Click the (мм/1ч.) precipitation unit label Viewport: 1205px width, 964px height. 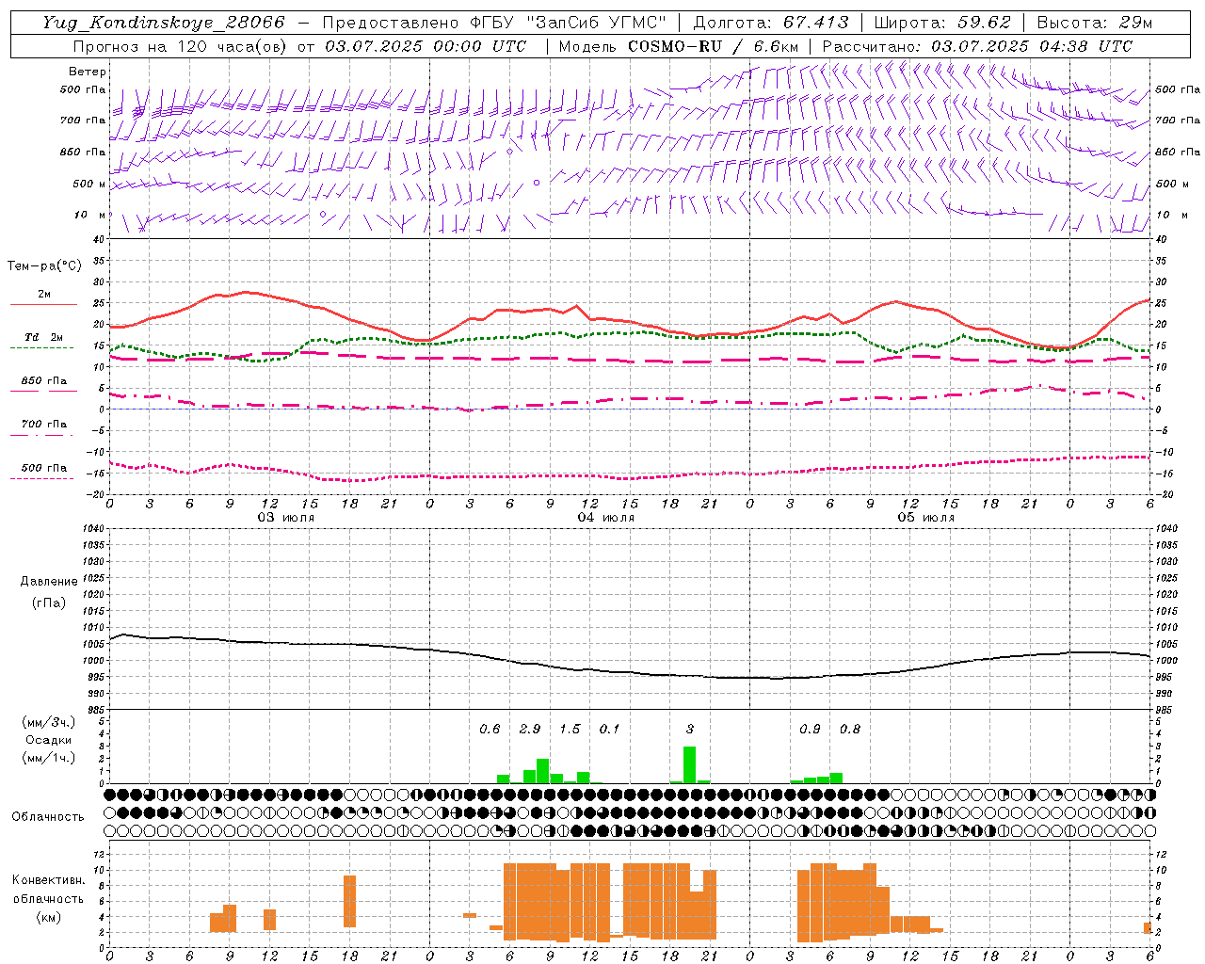point(49,758)
